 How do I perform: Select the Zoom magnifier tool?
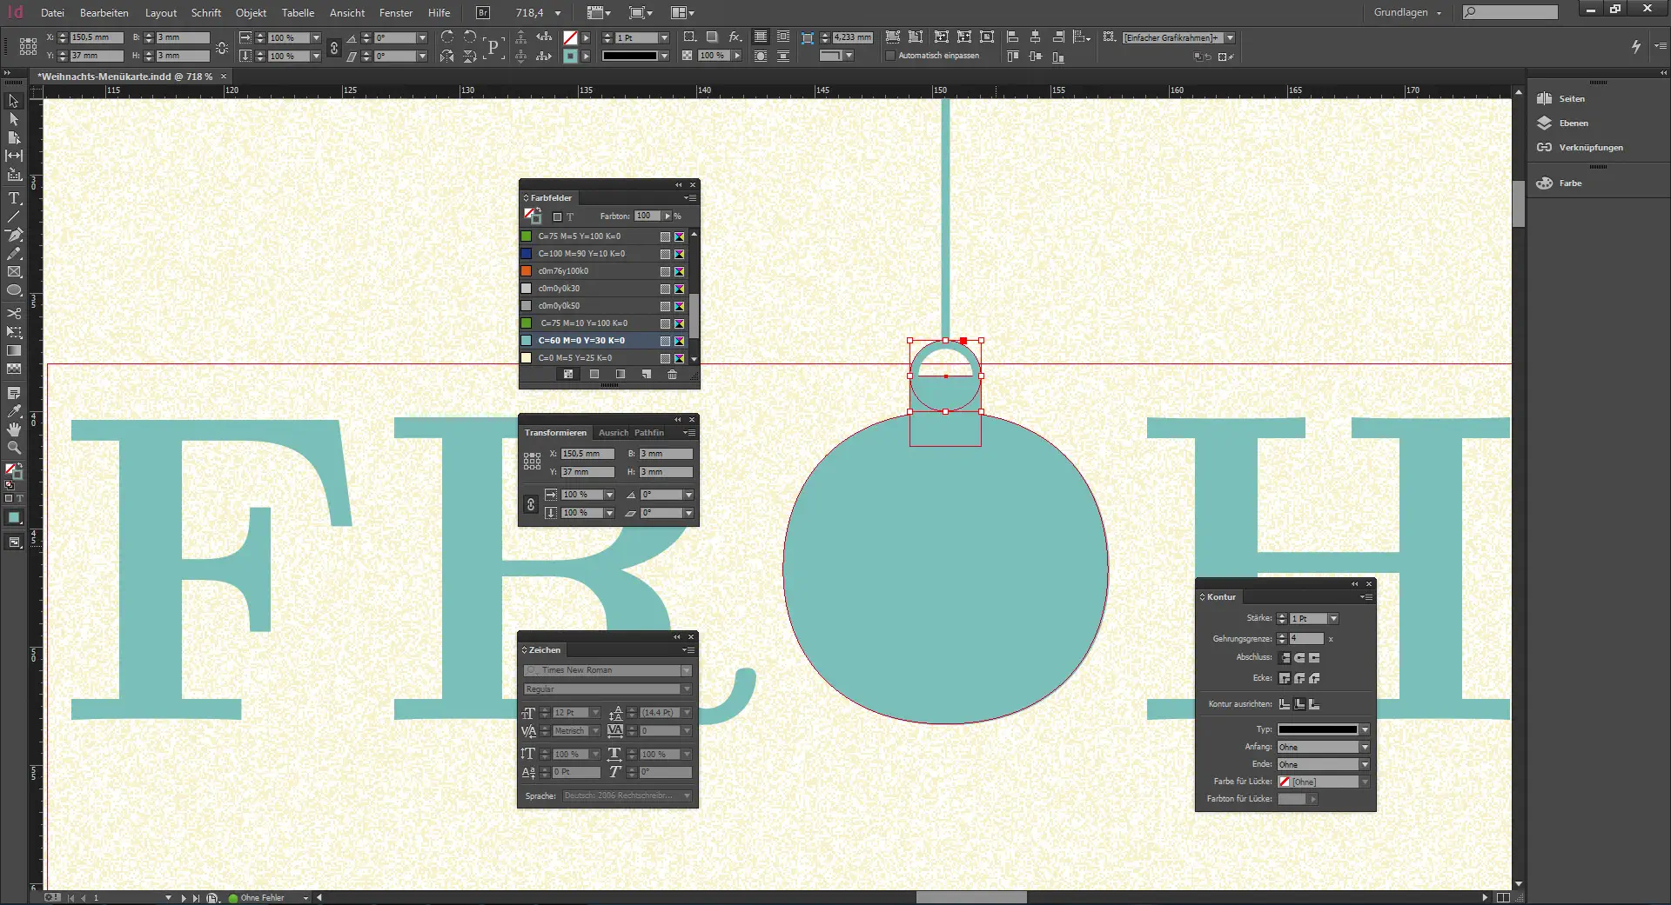(14, 448)
